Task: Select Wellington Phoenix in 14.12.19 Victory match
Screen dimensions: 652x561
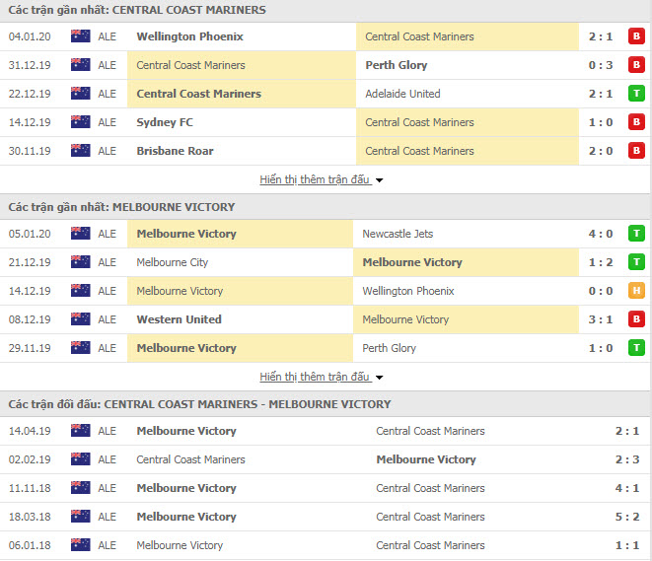Action: click(x=408, y=291)
